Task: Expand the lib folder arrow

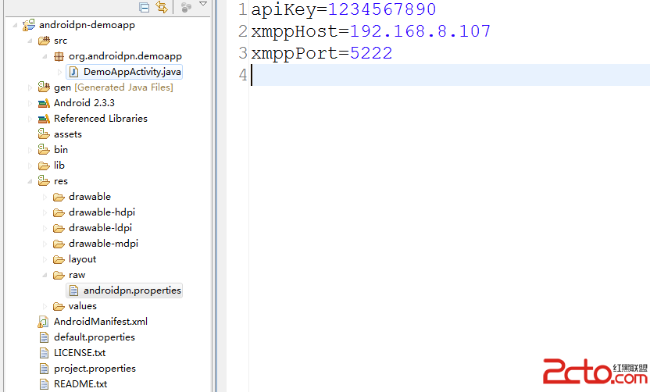Action: (x=30, y=166)
